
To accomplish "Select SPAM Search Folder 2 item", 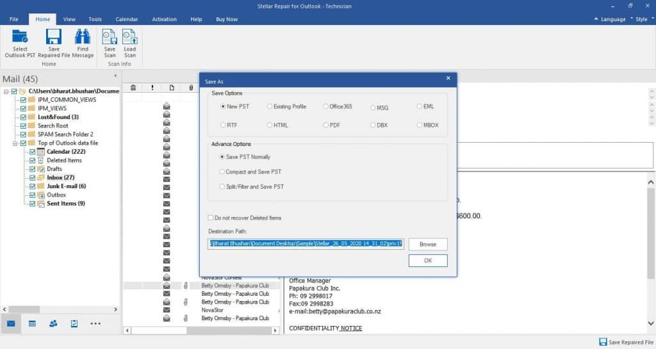I will pos(65,134).
